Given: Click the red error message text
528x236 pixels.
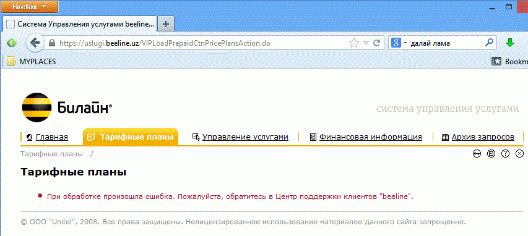Looking at the screenshot, I should click(x=230, y=196).
